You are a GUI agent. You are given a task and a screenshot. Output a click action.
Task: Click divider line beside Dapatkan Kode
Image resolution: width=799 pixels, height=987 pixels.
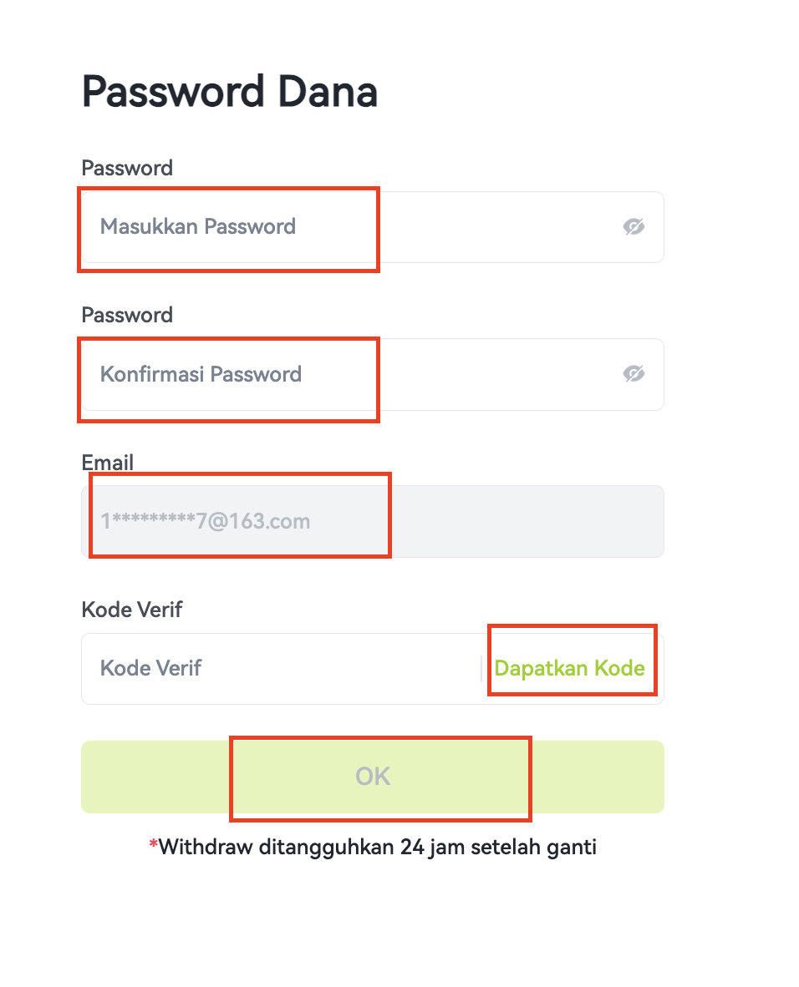pos(481,669)
